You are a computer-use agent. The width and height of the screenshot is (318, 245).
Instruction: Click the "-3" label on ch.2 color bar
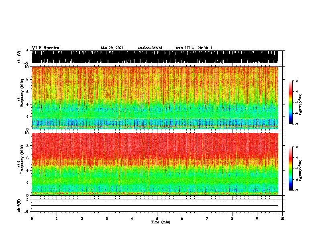click(x=296, y=147)
